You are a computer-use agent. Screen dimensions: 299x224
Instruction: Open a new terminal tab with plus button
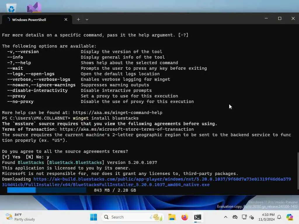click(x=78, y=20)
